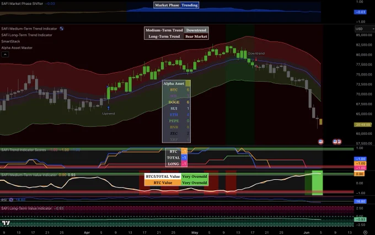Screen dimensions: 375x235
Task: Click the 'Trending' market phase value
Action: tap(189, 5)
